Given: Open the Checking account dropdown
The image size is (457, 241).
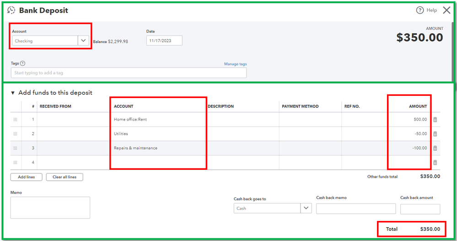Looking at the screenshot, I should 83,41.
